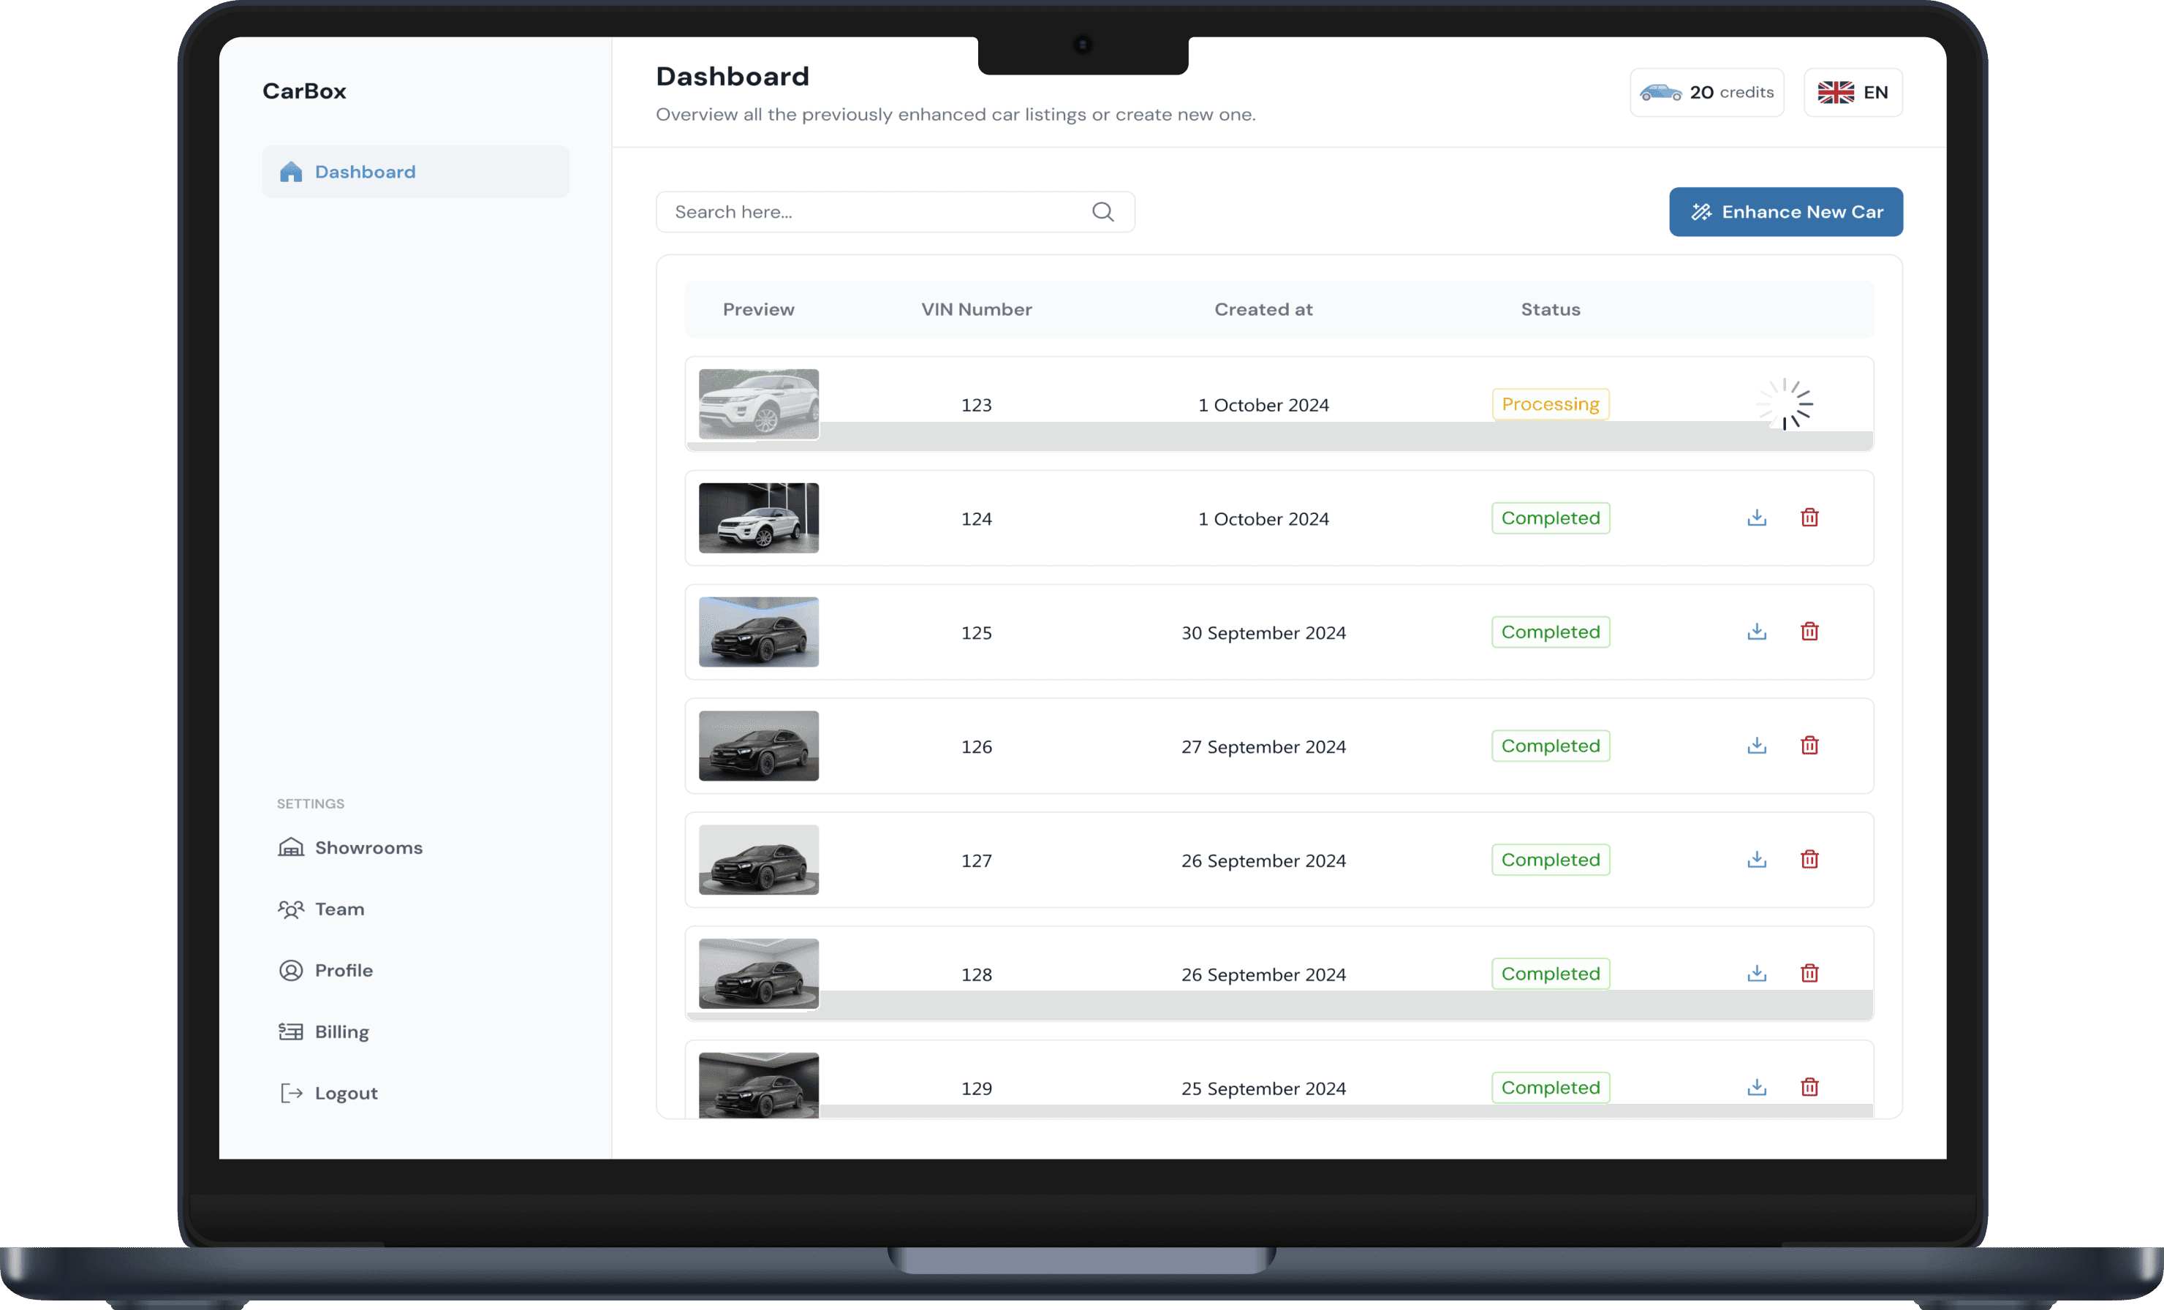Open the preview thumbnail for VIN 129
The height and width of the screenshot is (1310, 2164).
[759, 1086]
